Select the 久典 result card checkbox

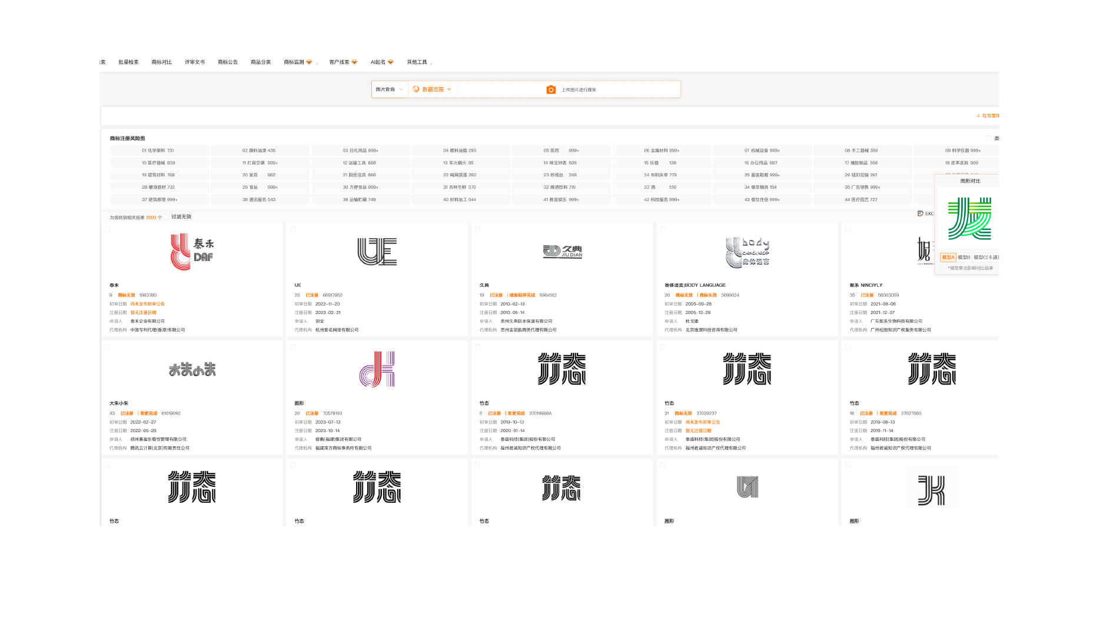[478, 229]
